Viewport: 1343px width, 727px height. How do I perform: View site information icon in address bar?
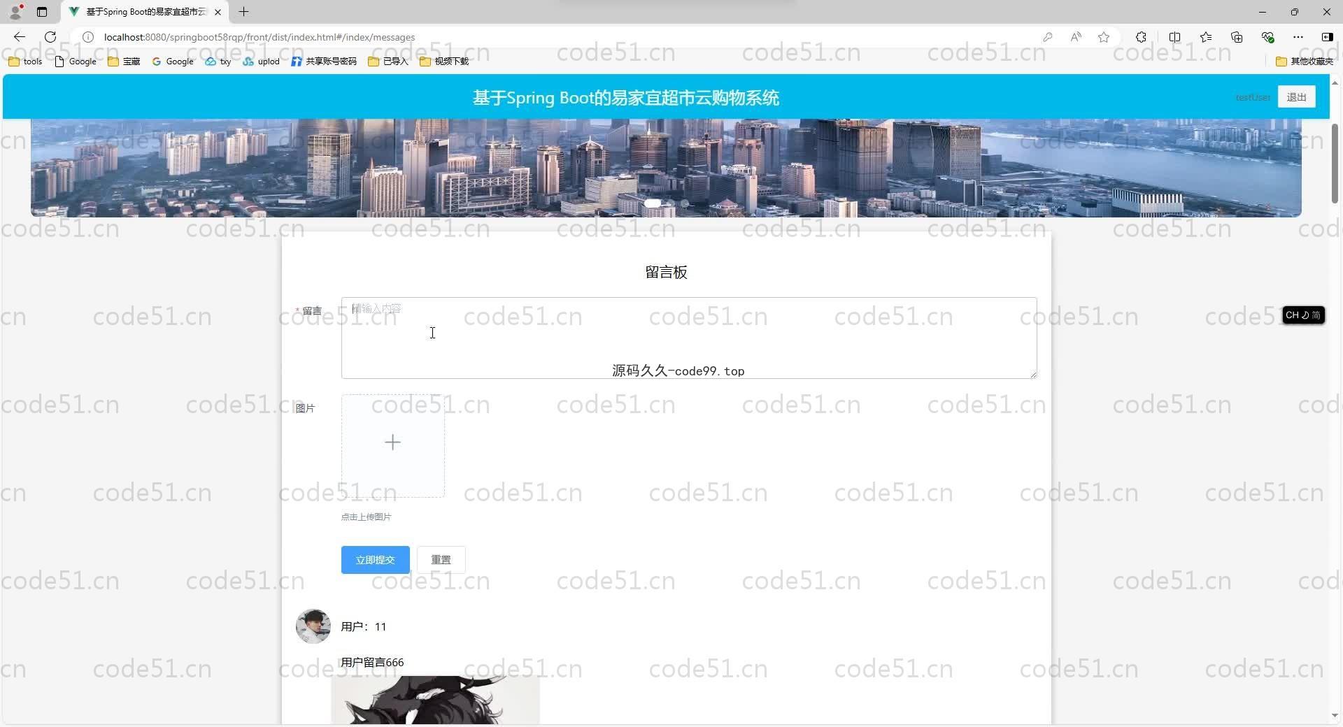click(88, 37)
